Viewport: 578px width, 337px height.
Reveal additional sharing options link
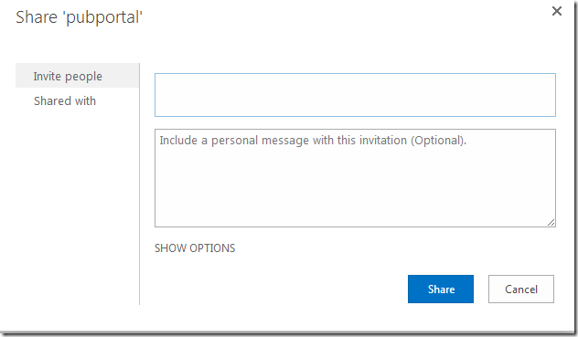click(x=195, y=248)
